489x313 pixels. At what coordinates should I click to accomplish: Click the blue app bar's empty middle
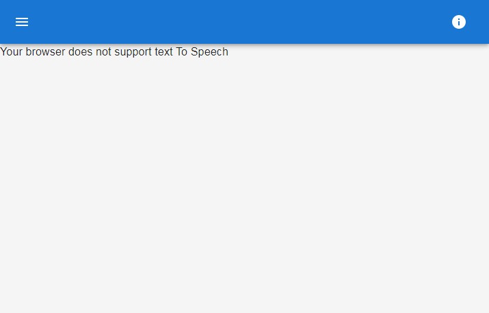(x=239, y=22)
